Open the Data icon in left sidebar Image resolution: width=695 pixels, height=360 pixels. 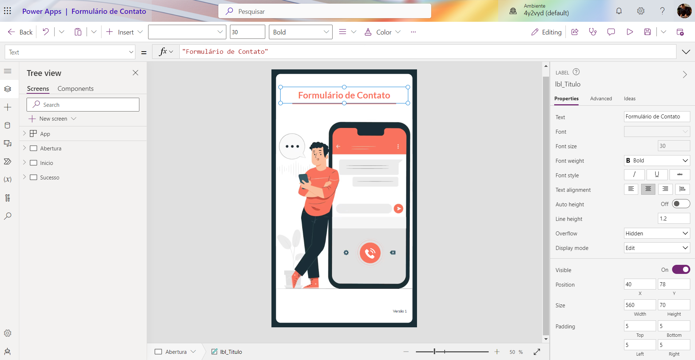8,125
